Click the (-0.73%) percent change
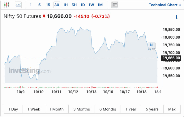The image size is (184, 117). [x=101, y=16]
